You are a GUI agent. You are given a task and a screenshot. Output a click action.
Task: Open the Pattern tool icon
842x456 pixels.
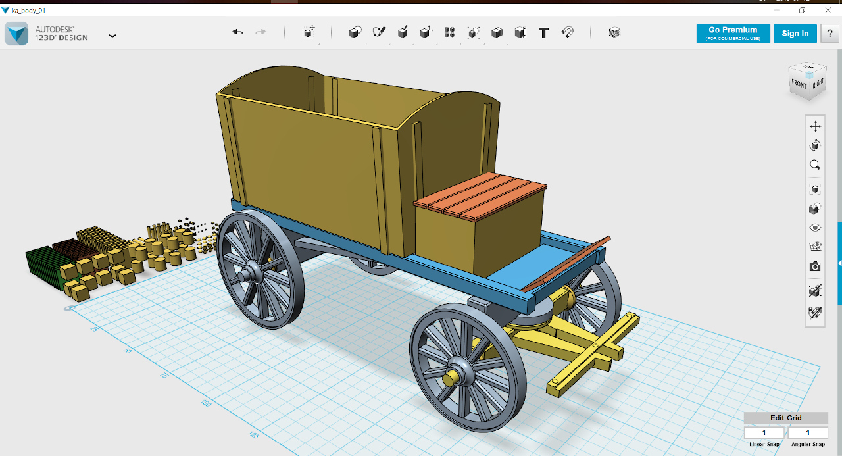pos(450,32)
